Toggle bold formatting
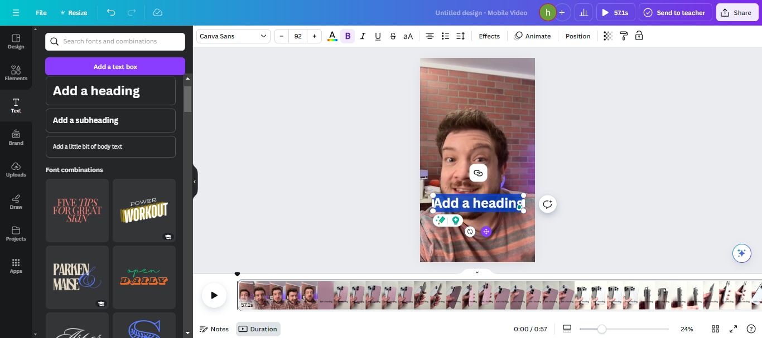 point(348,36)
